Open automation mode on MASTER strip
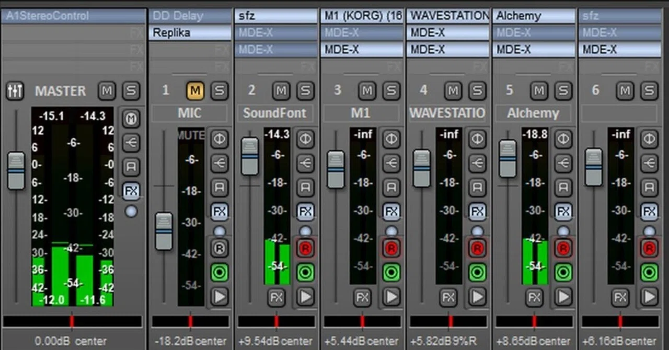The height and width of the screenshot is (350, 669). pos(131,167)
